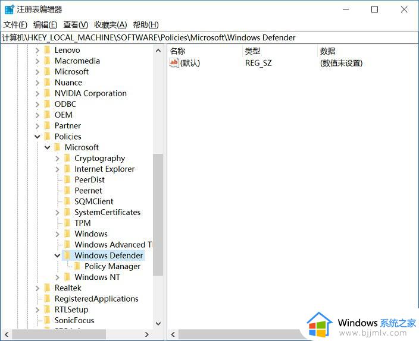Screen dimensions: 419x341
Task: Expand the Realtek key
Action: click(37, 288)
